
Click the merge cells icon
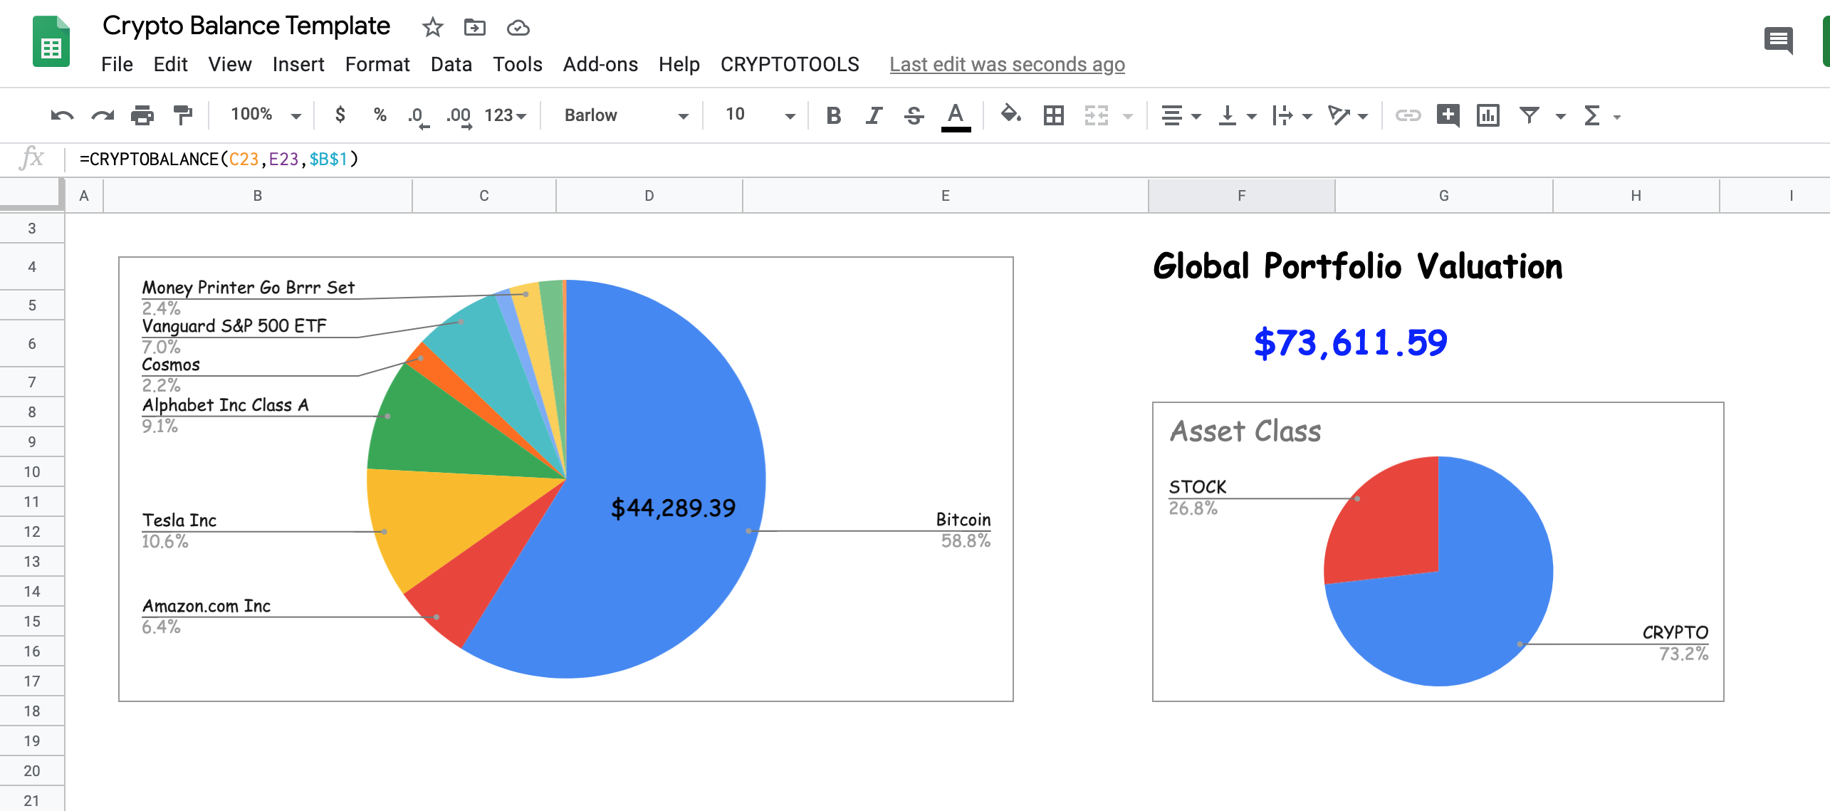tap(1097, 115)
